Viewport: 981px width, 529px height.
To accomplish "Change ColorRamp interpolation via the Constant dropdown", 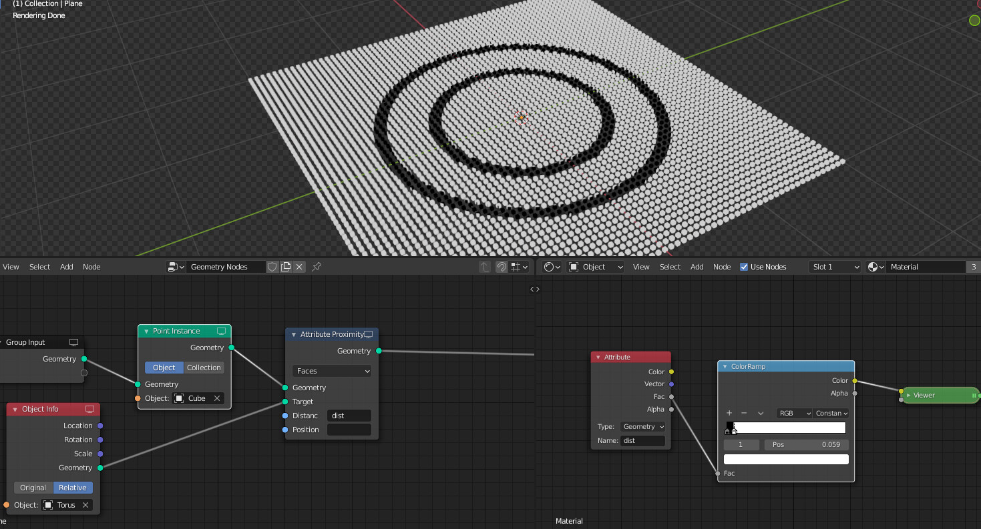I will click(x=831, y=413).
